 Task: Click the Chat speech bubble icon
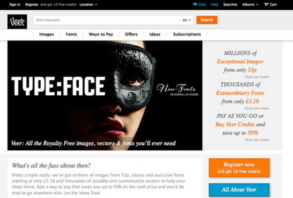click(x=195, y=4)
